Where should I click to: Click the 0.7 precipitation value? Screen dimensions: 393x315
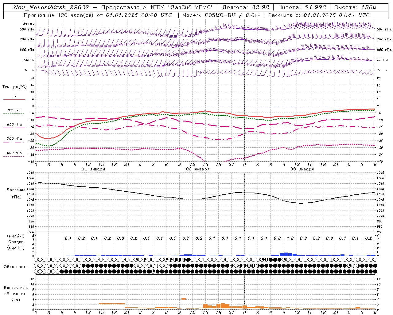[x=186, y=238]
